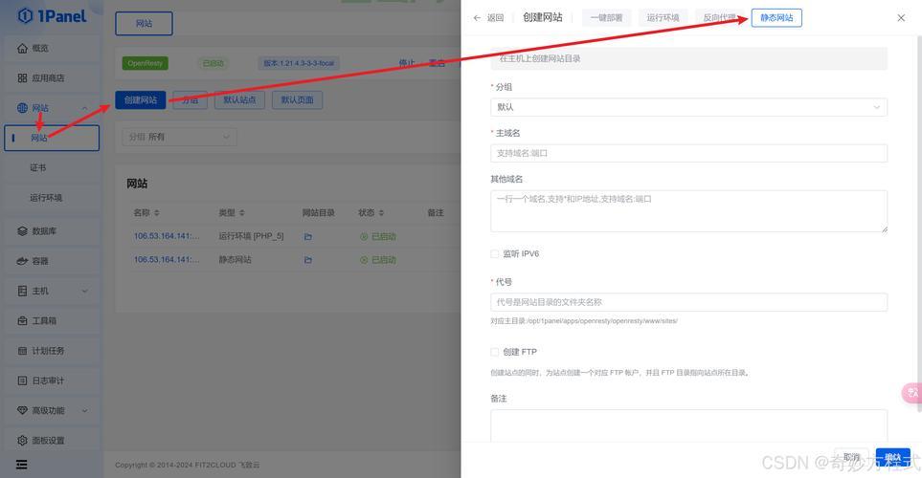Click the version 1.21.4.3-3-3-focal tag
Viewport: 922px width, 478px height.
pos(299,63)
